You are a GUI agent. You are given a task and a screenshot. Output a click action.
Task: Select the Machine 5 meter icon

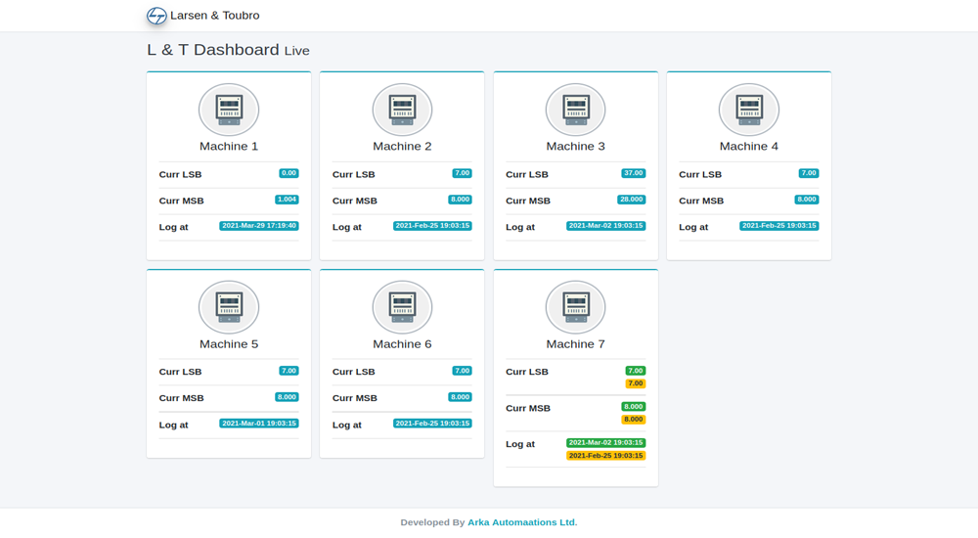coord(229,307)
